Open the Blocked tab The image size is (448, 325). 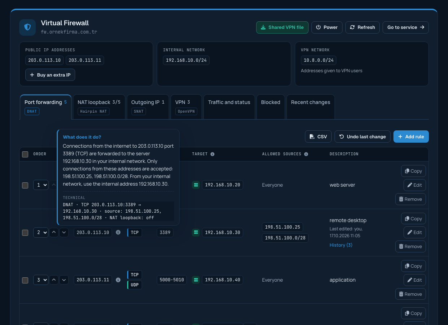click(x=271, y=107)
